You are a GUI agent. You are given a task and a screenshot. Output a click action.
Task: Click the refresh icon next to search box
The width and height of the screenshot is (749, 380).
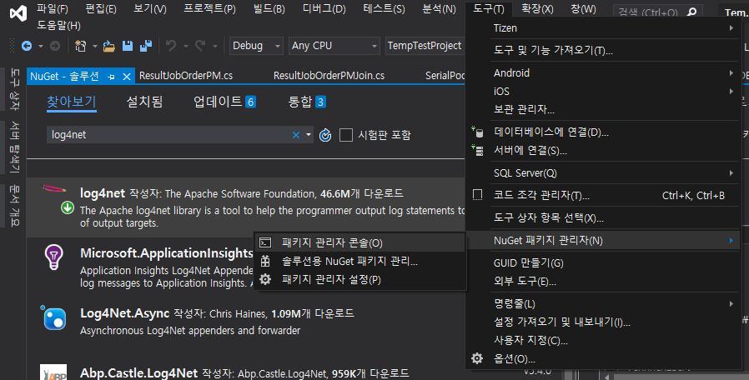pyautogui.click(x=325, y=135)
